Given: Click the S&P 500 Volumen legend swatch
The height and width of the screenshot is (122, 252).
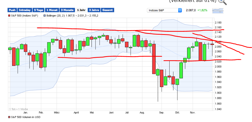Looking at the screenshot, I should [9, 117].
